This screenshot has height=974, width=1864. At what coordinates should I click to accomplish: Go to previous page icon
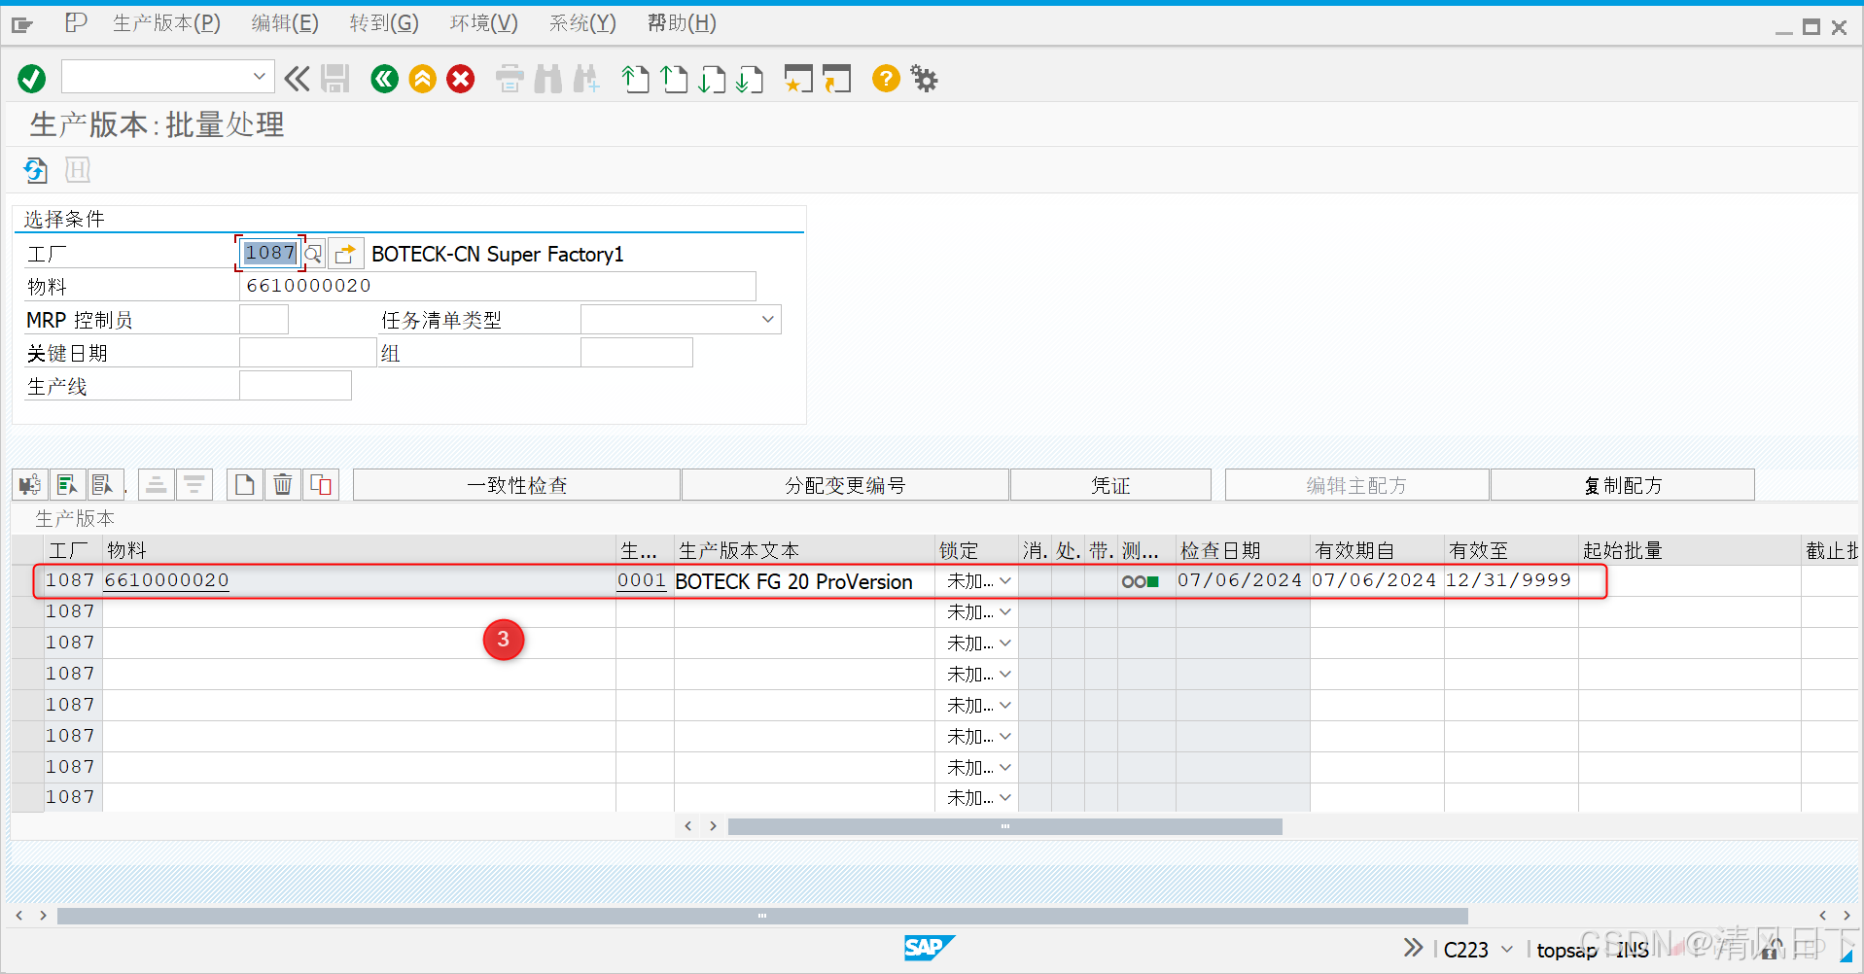pos(674,79)
